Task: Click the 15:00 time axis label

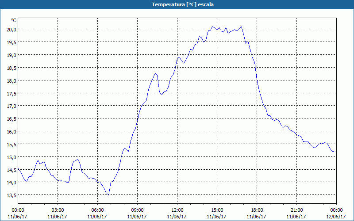Action: click(x=217, y=210)
